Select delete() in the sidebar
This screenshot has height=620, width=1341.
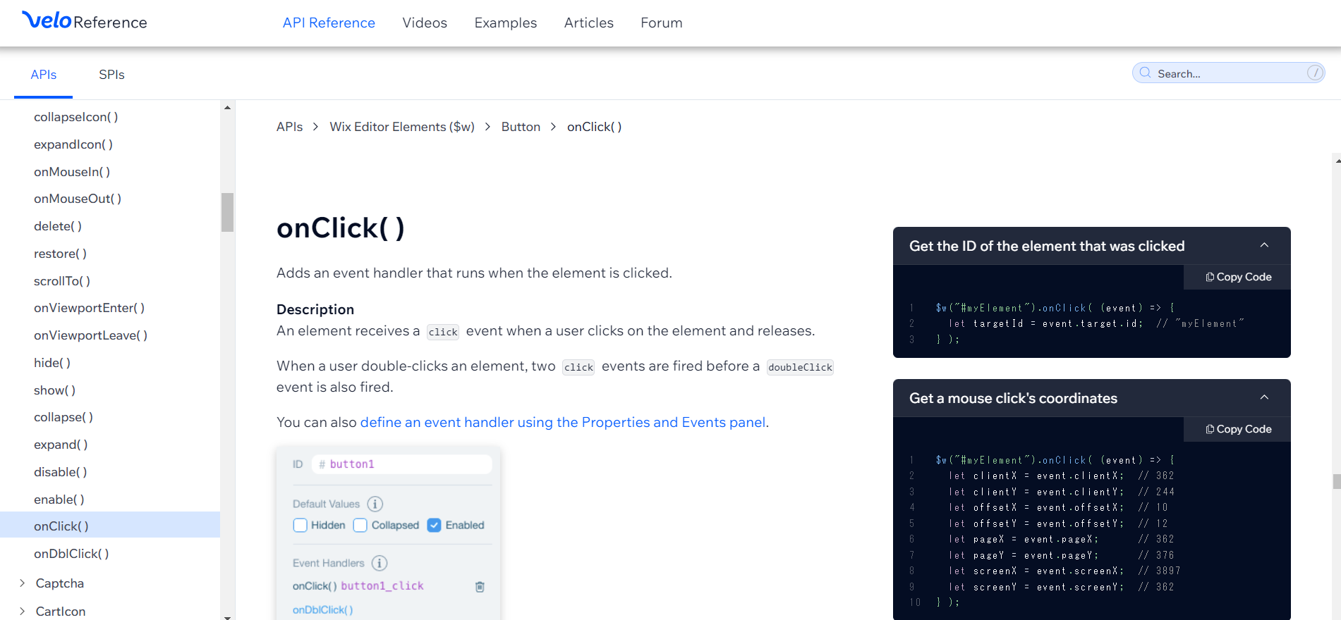pyautogui.click(x=58, y=226)
